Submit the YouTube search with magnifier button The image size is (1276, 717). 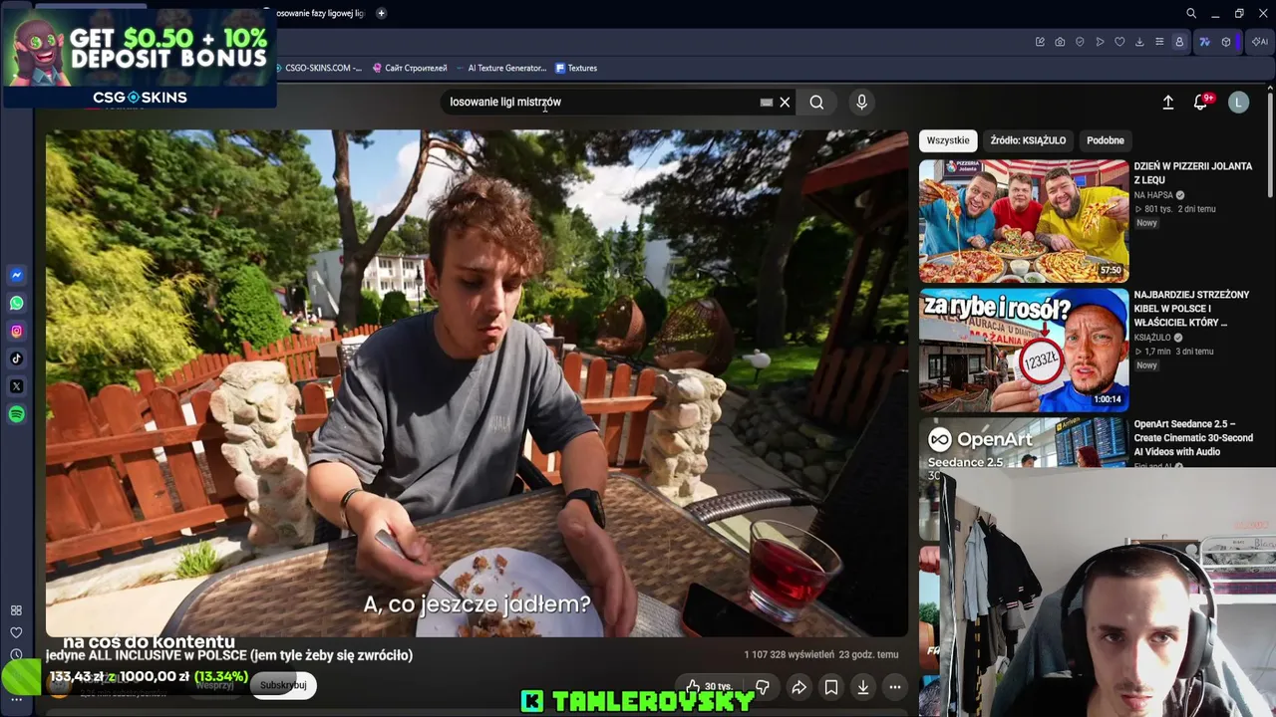tap(816, 102)
